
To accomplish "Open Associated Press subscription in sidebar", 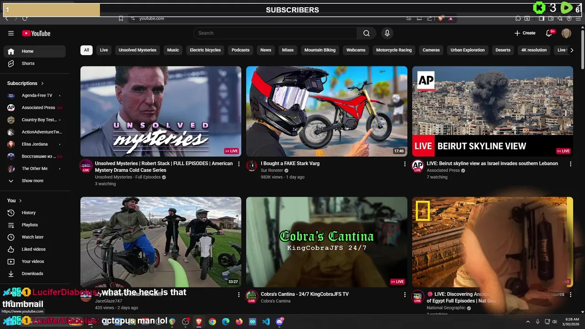I will point(35,108).
